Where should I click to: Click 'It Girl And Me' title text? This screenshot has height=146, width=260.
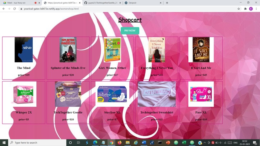pyautogui.click(x=201, y=68)
